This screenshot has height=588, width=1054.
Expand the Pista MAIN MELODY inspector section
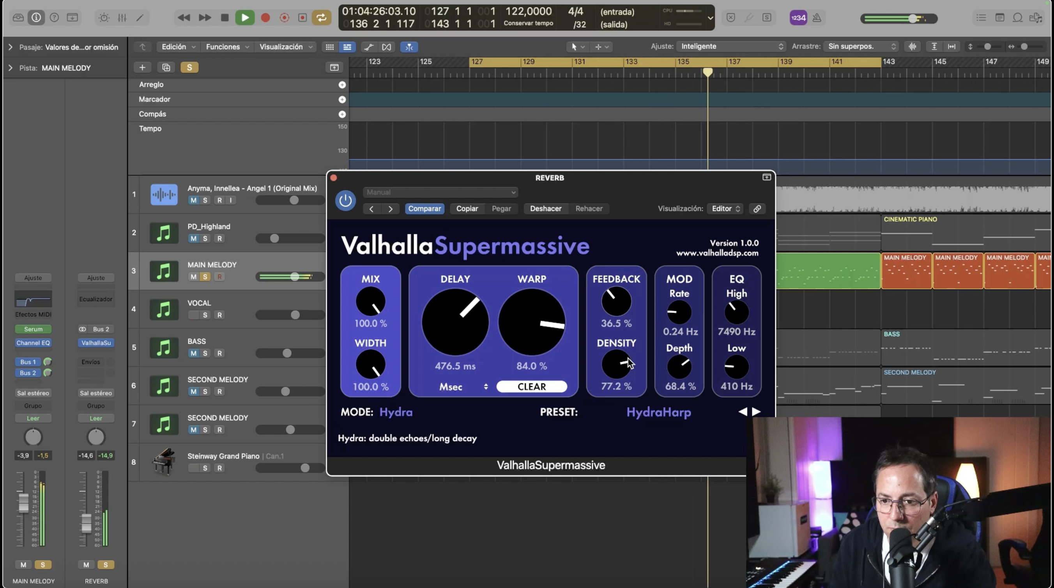[10, 68]
